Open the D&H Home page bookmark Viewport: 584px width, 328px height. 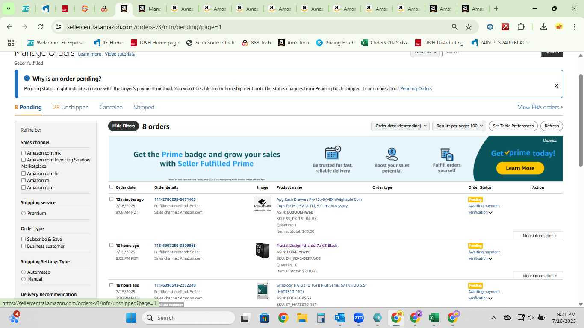tap(155, 43)
